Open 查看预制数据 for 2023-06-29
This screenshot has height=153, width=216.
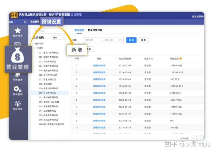(x=99, y=100)
